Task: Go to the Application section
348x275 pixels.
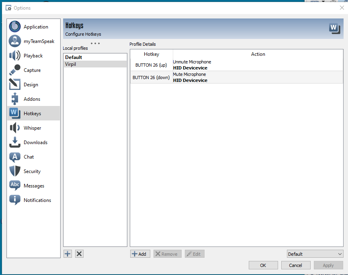Action: coord(36,27)
